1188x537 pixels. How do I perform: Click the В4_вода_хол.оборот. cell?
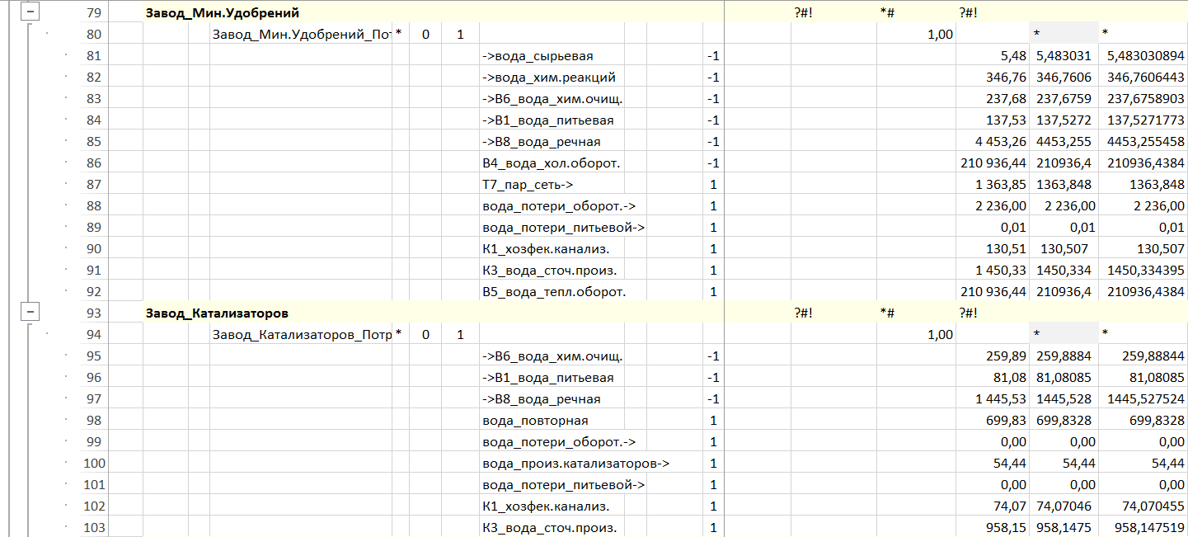(551, 163)
